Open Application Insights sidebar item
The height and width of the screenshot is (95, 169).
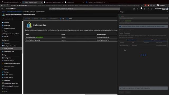click(9, 66)
